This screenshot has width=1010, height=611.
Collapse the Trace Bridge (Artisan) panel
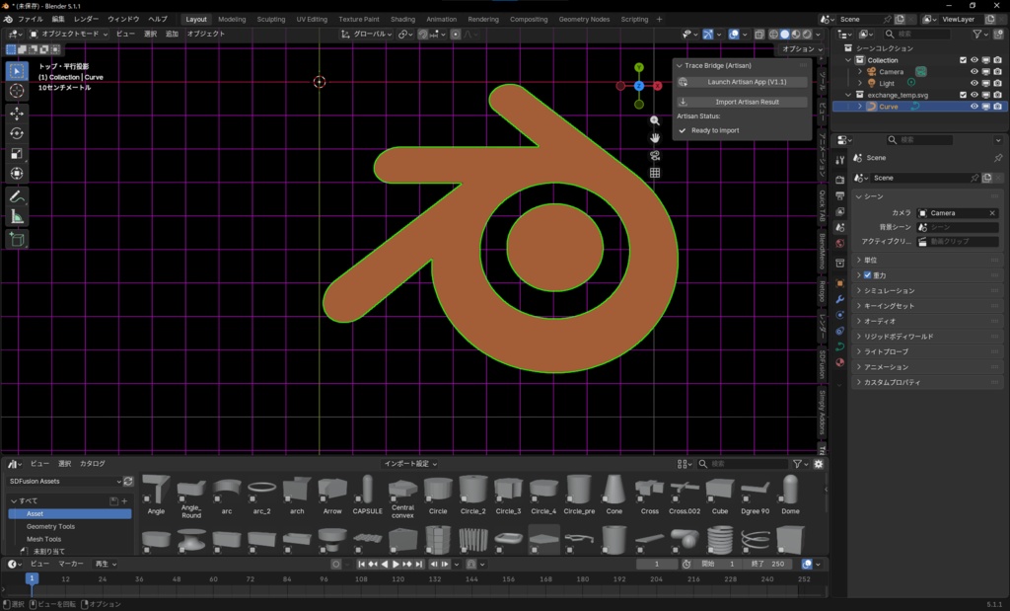[679, 65]
